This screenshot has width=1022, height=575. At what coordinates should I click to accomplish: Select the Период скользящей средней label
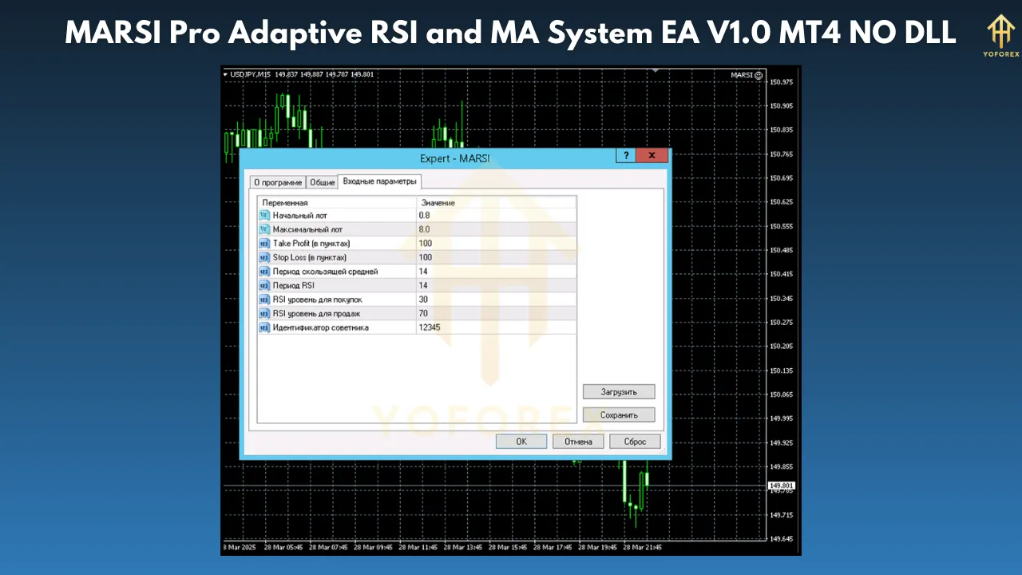pyautogui.click(x=325, y=272)
